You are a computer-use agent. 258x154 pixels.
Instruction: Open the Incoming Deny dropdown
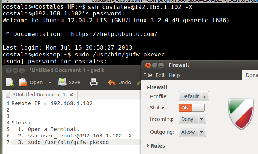192,119
